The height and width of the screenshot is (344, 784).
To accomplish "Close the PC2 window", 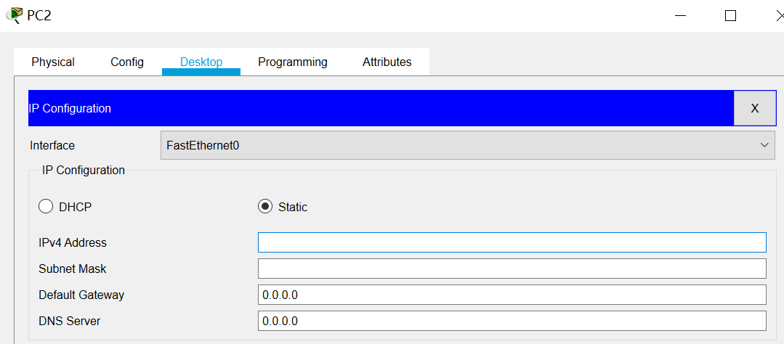I will pos(778,15).
